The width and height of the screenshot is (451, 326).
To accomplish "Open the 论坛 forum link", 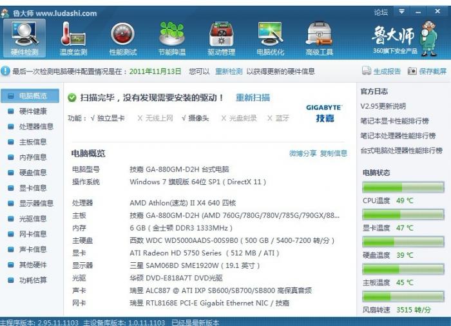I will click(x=381, y=12).
